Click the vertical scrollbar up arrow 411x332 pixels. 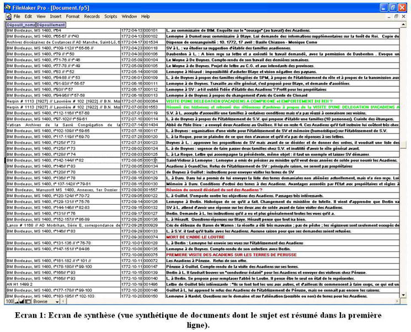coord(403,25)
